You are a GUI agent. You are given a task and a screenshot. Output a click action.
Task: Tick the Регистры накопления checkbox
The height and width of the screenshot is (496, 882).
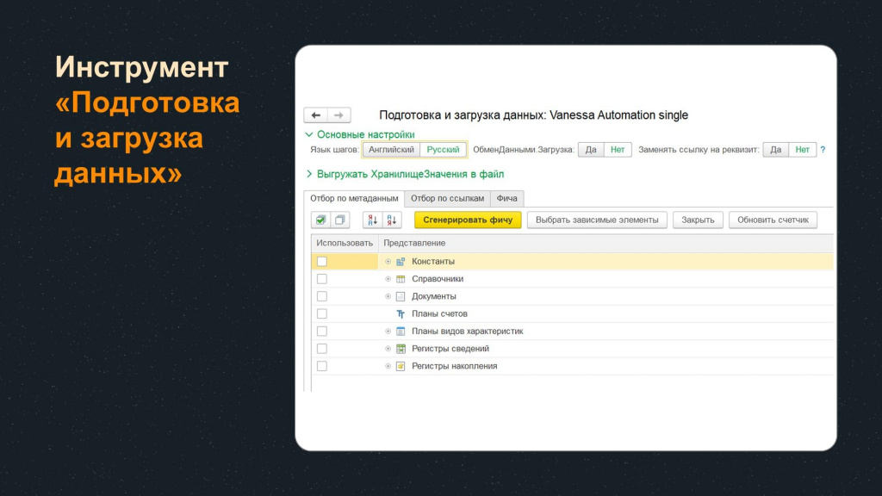coord(322,366)
